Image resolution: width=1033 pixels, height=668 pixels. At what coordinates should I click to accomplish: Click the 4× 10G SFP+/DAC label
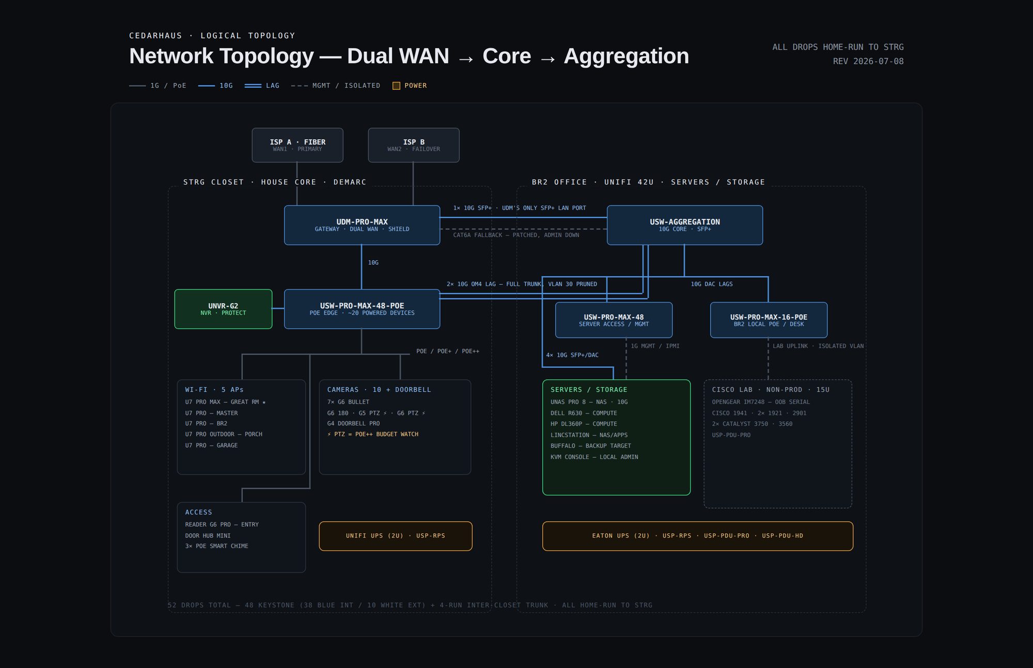coord(572,355)
